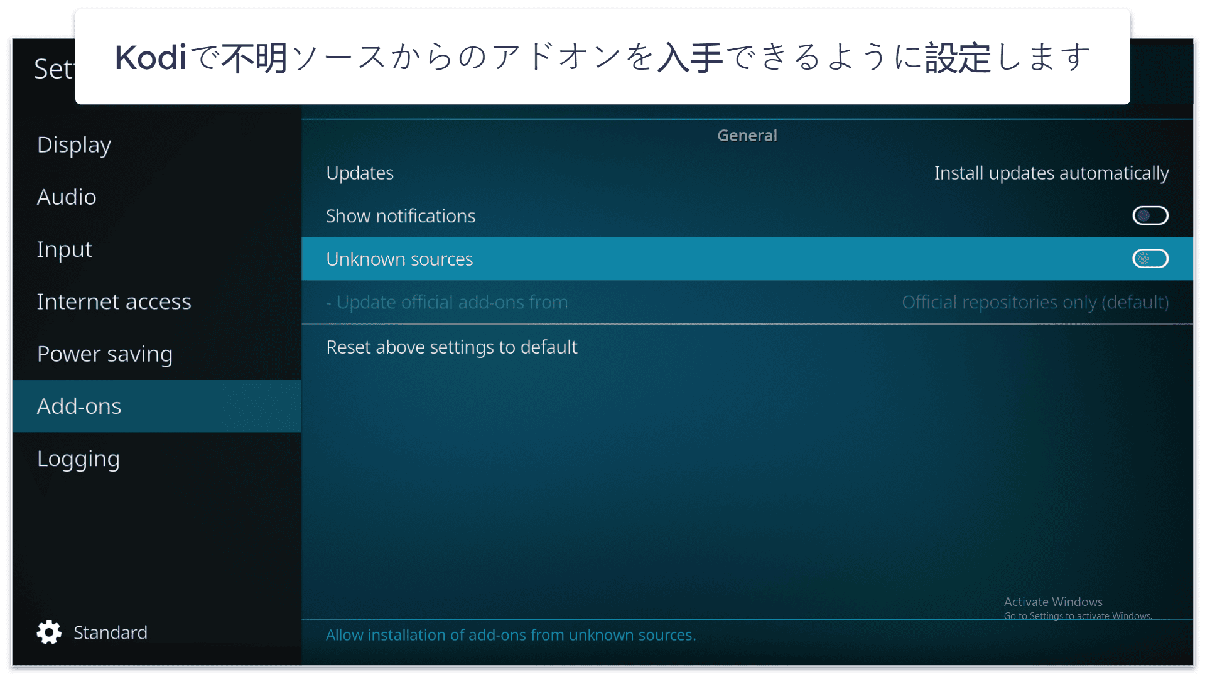Click the Show notifications label

(x=401, y=215)
